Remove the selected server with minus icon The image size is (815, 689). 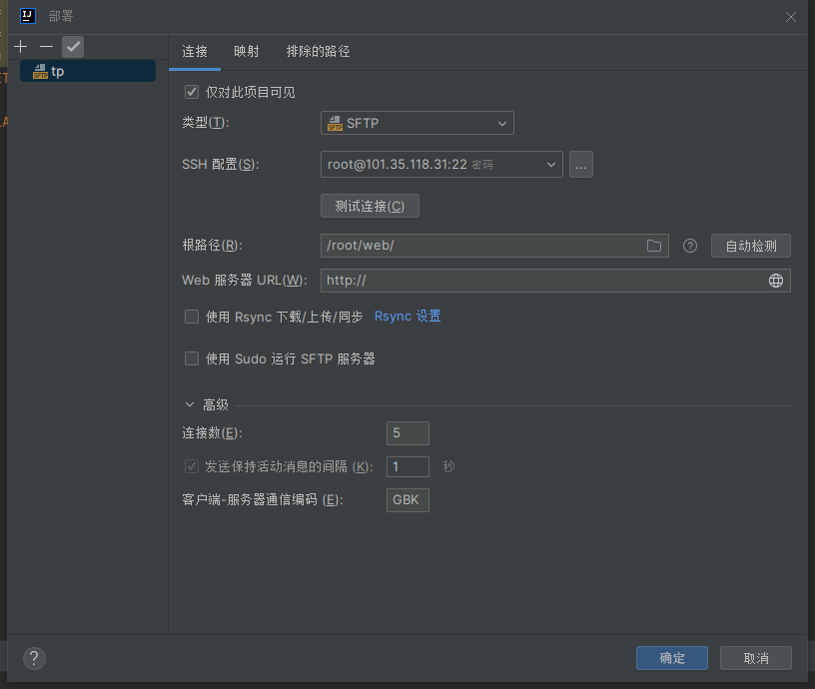pyautogui.click(x=46, y=47)
